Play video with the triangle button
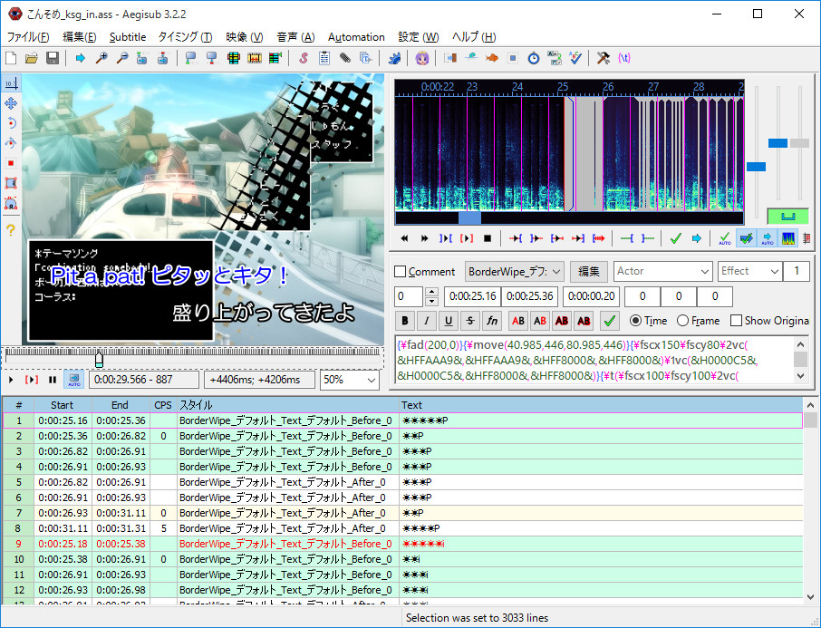Screen dimensions: 821x628 (11, 380)
